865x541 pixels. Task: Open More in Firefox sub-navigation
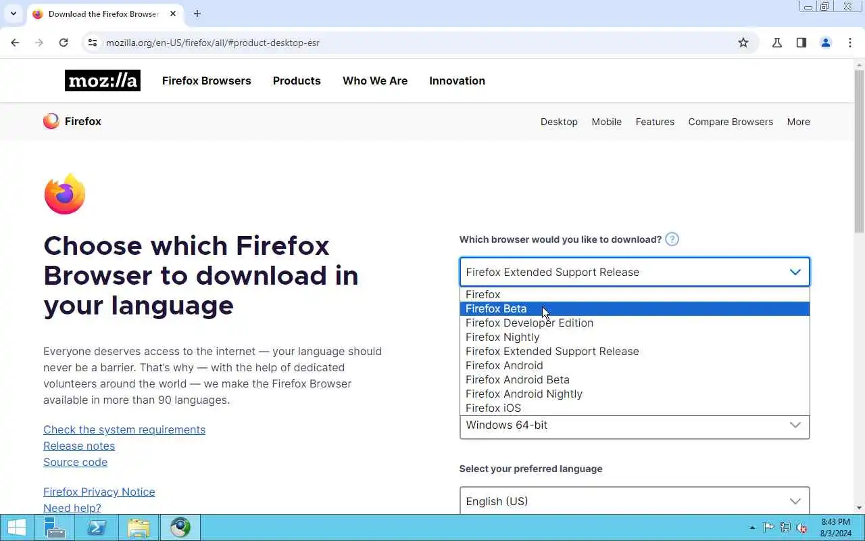click(798, 122)
